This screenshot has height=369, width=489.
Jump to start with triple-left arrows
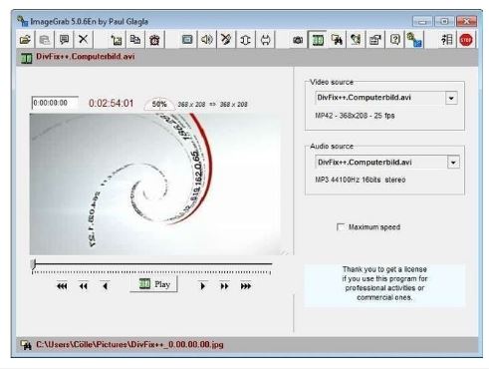62,286
